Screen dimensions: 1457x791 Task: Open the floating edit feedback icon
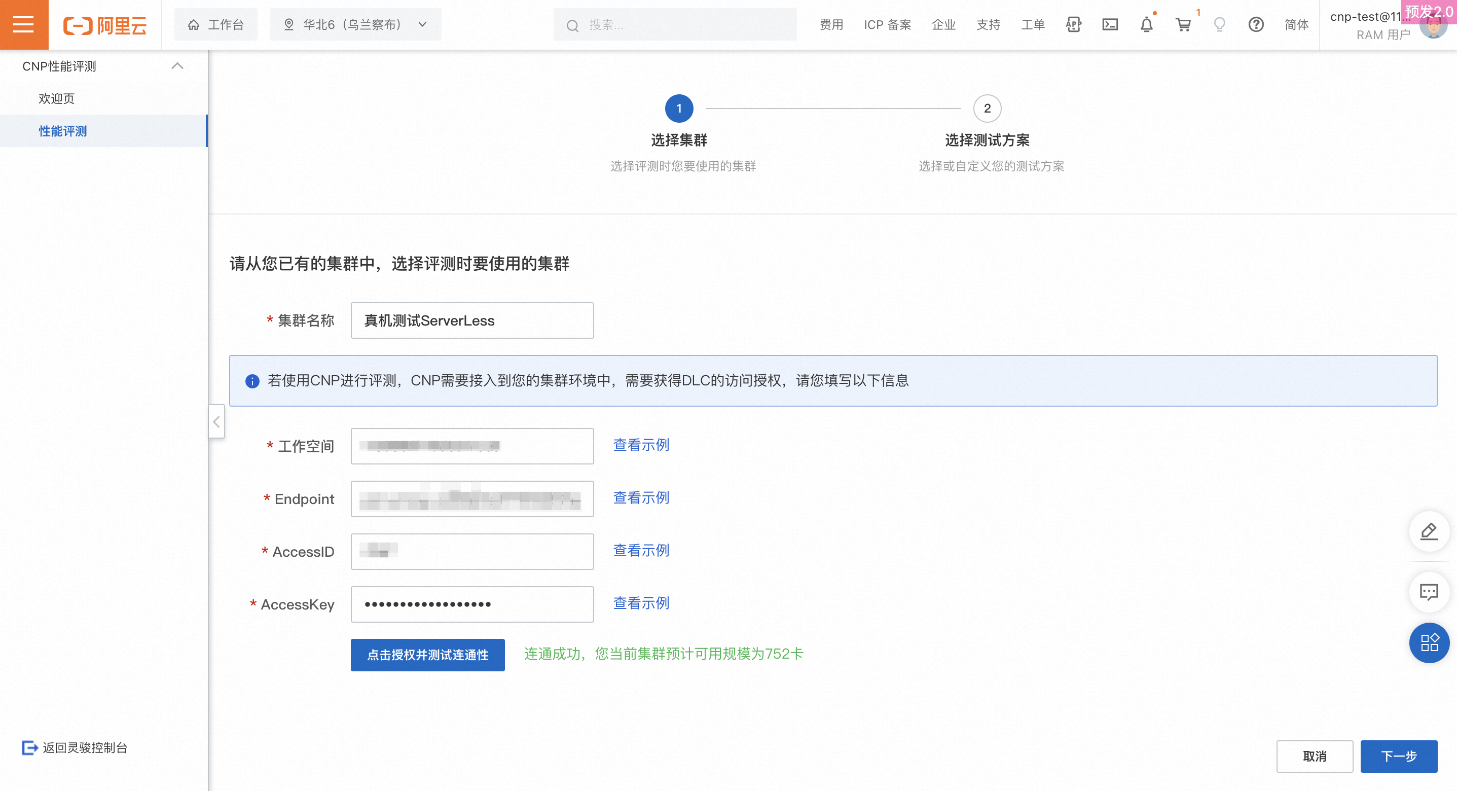1429,531
